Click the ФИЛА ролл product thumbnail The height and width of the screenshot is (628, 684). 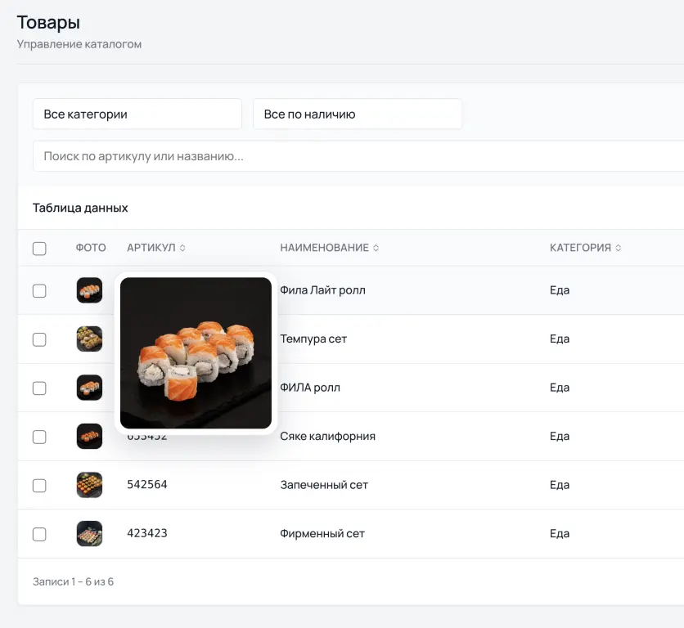(x=89, y=388)
